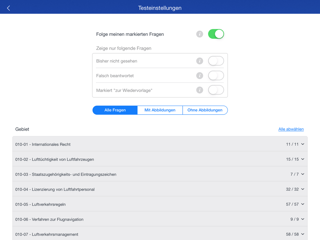Switch to Mit Abbildungen segment
320x240 pixels.
[160, 110]
